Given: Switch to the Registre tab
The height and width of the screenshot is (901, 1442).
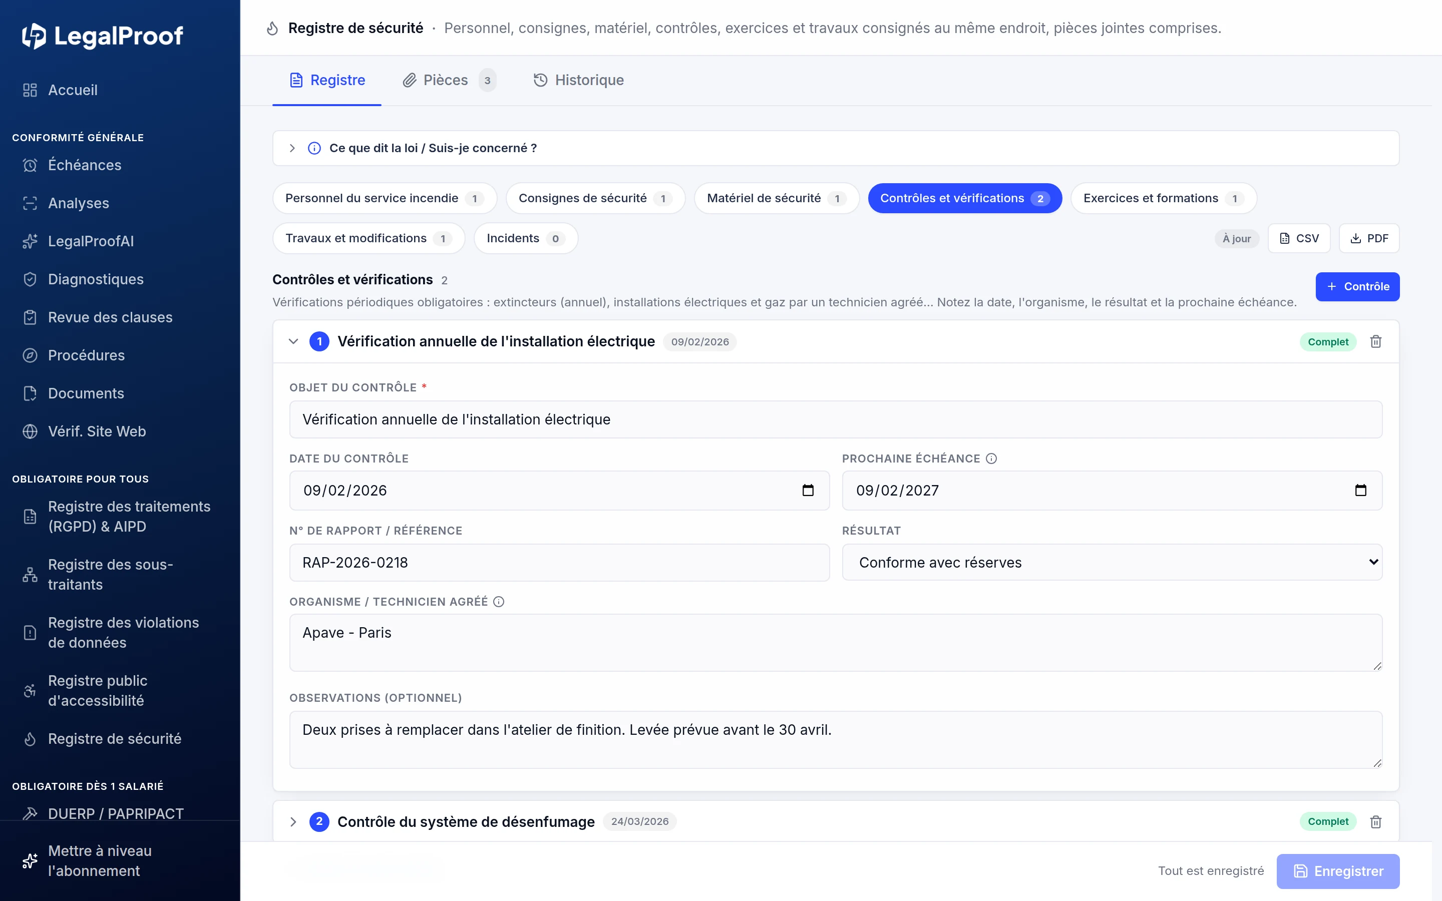Looking at the screenshot, I should tap(326, 80).
